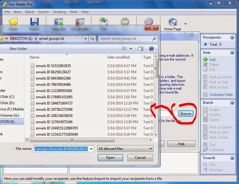Open the Batch menu
This screenshot has width=239, height=184.
pos(30,12)
